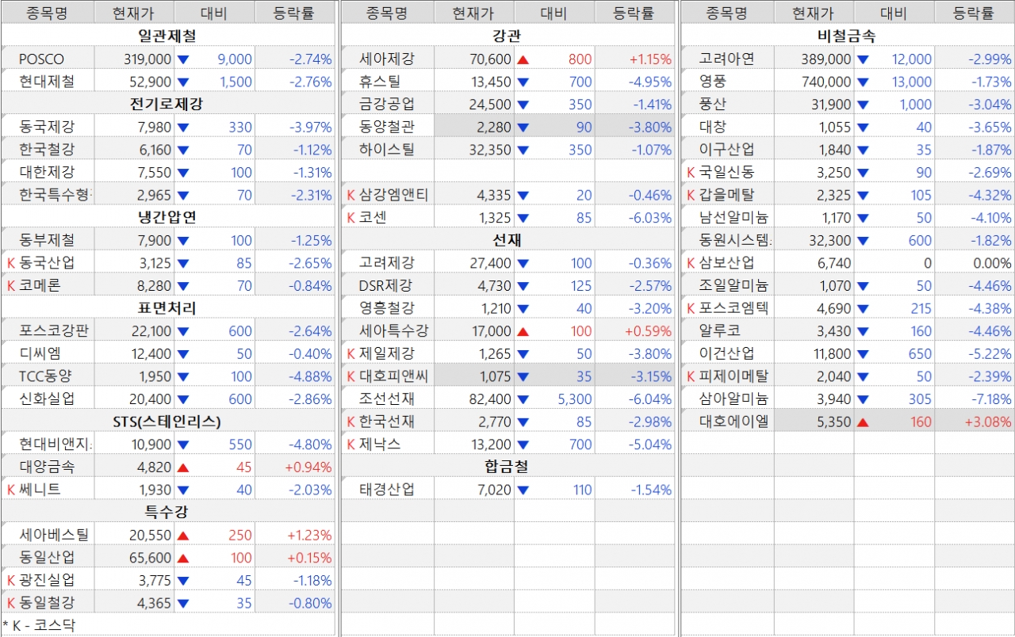Click 조선선재 price 82,400
Viewport: 1015px width, 637px height.
[x=490, y=399]
